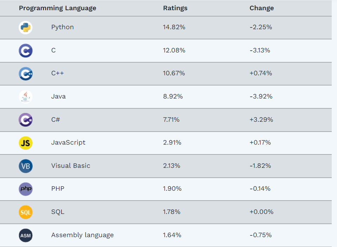The image size is (337, 247).
Task: Click the C# logo icon
Action: click(26, 120)
